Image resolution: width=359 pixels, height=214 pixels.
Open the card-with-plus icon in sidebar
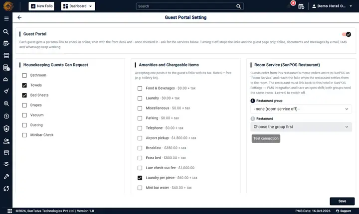pos(6,153)
